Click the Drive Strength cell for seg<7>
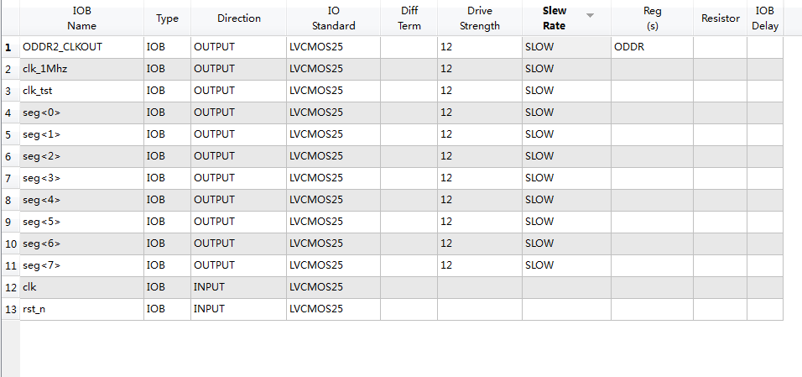This screenshot has width=802, height=377. [x=479, y=265]
